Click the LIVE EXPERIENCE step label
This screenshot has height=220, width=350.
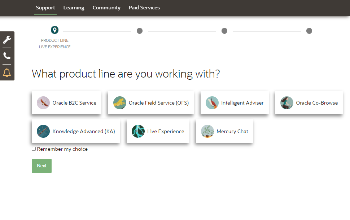pyautogui.click(x=55, y=47)
